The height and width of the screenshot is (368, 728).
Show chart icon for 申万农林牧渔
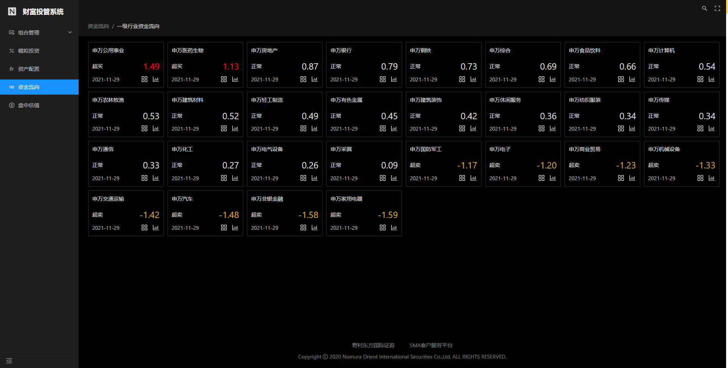[155, 128]
